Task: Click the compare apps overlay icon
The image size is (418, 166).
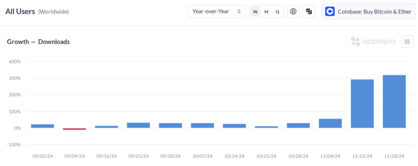Action: 309,11
